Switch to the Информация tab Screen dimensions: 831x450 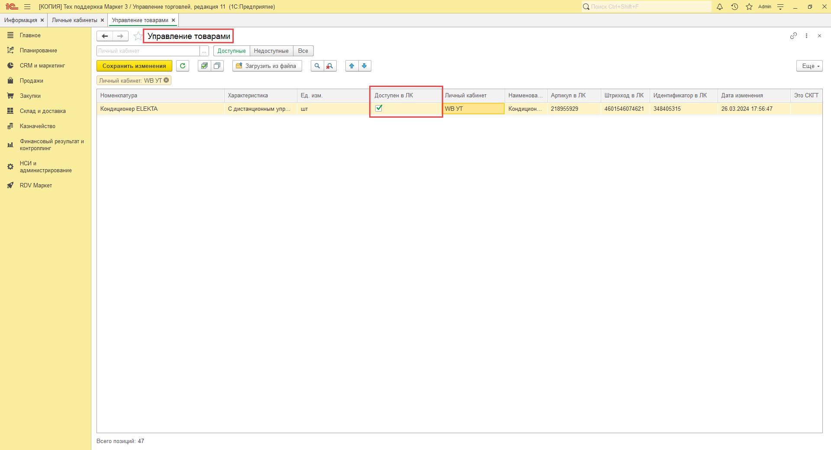(x=21, y=20)
